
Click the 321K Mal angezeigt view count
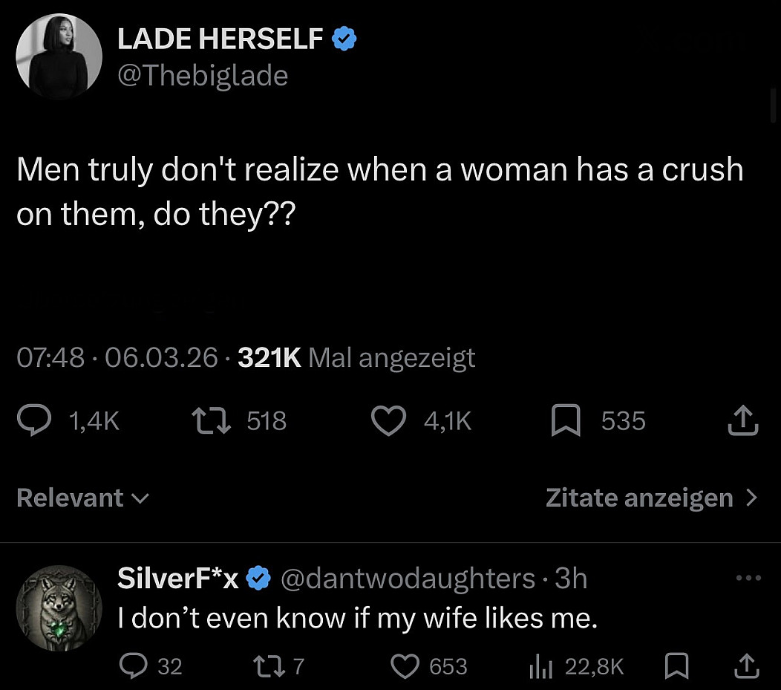(356, 359)
